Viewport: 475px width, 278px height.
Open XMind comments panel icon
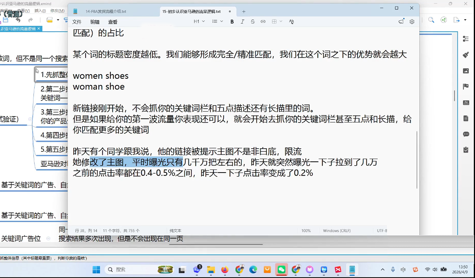pyautogui.click(x=466, y=134)
